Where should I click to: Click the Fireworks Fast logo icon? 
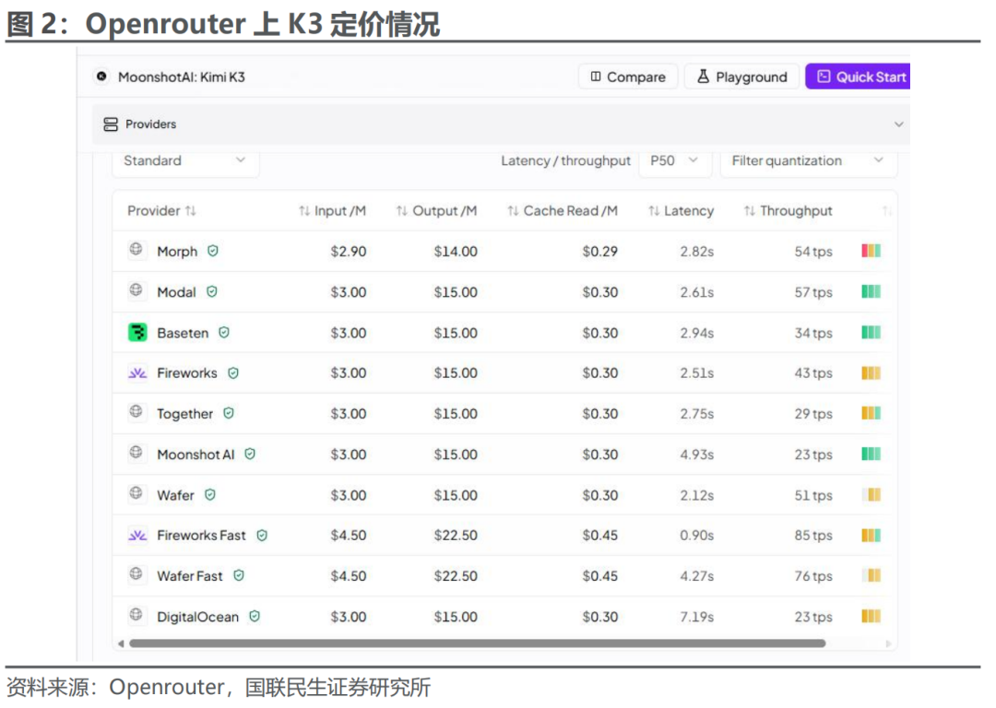pos(137,536)
